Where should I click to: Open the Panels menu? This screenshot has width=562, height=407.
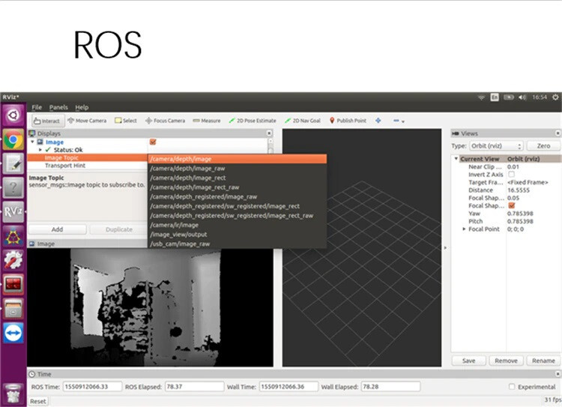(x=58, y=107)
